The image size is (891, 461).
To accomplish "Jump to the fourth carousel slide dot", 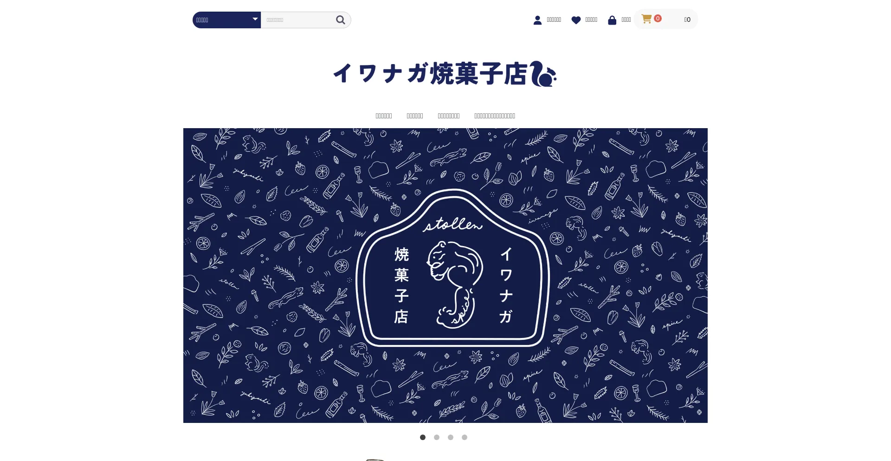I will pyautogui.click(x=465, y=437).
